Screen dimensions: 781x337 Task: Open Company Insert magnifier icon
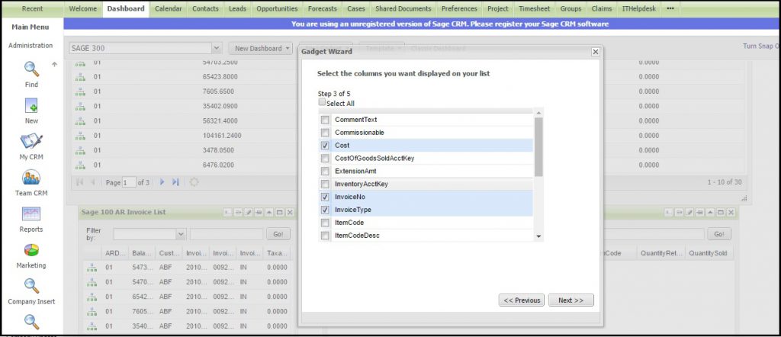point(31,286)
